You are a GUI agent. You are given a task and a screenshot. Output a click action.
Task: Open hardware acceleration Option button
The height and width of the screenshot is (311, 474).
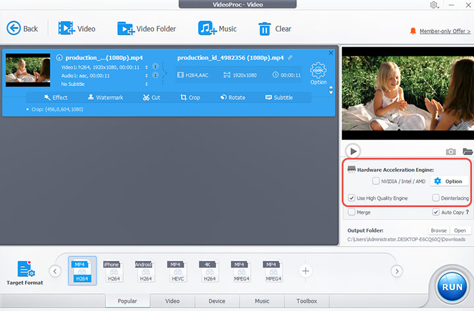coord(448,181)
